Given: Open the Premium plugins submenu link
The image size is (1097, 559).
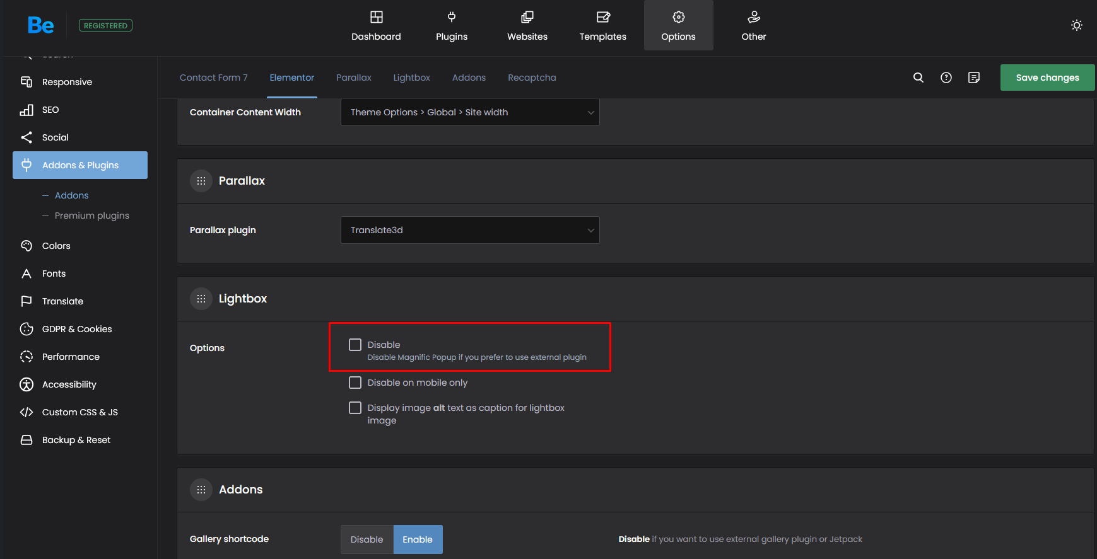Looking at the screenshot, I should pyautogui.click(x=92, y=216).
